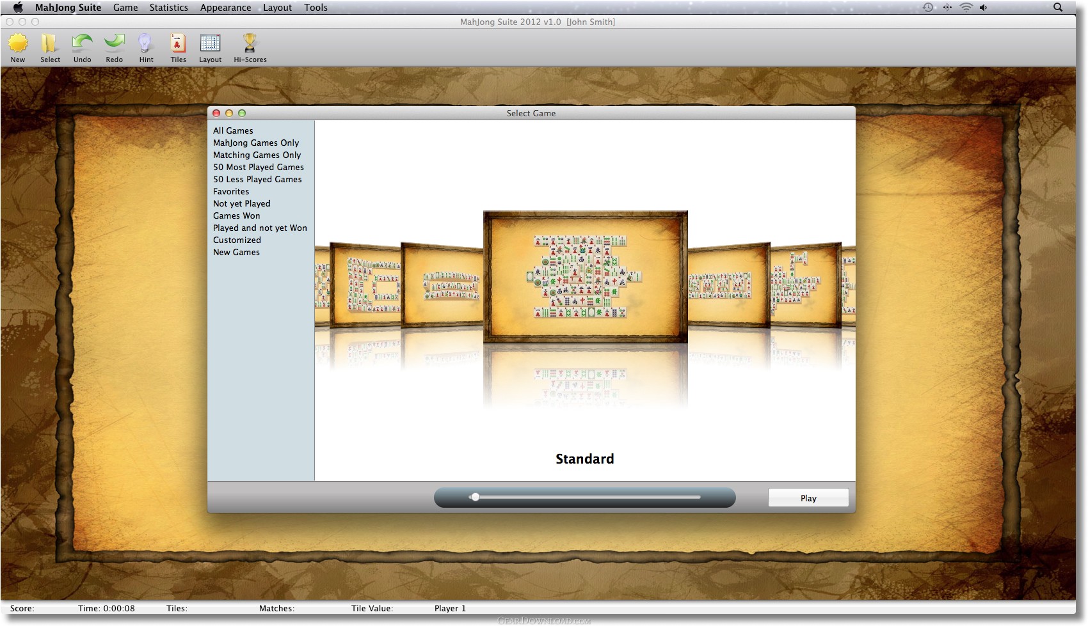Show Not yet Played games

pos(242,203)
